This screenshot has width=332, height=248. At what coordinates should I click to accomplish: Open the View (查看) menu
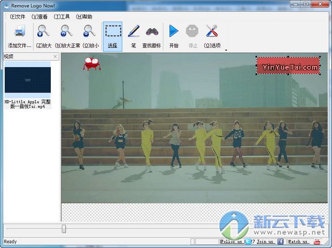point(39,17)
